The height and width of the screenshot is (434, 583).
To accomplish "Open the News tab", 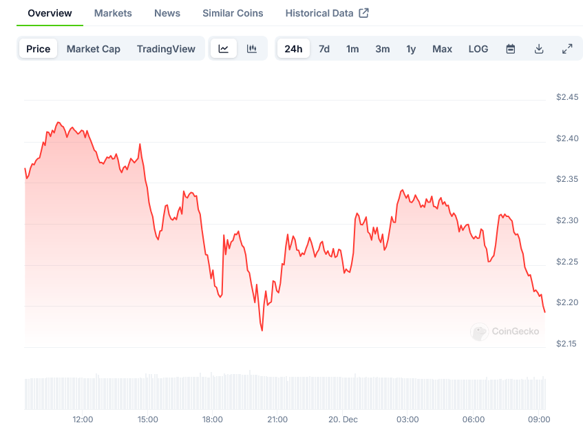I will pyautogui.click(x=167, y=13).
